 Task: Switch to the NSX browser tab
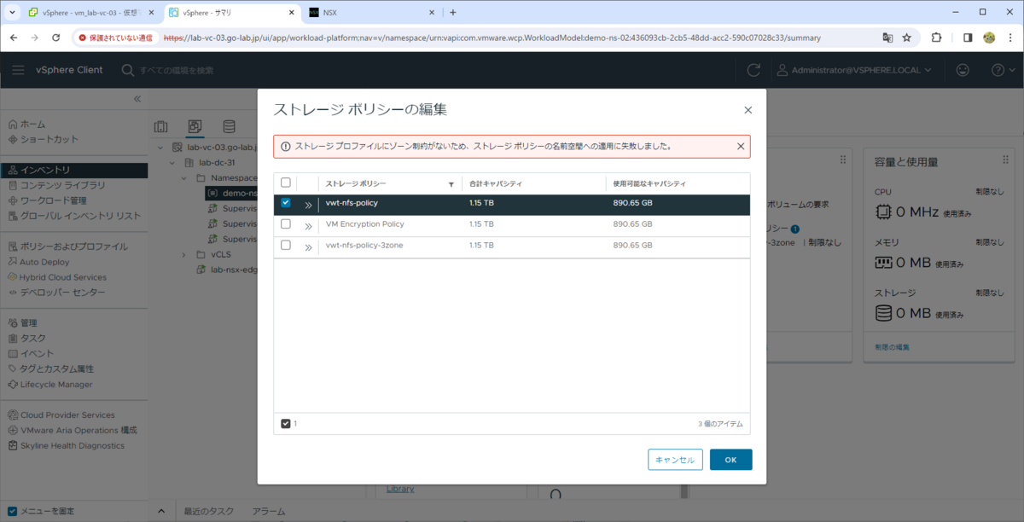pyautogui.click(x=371, y=13)
